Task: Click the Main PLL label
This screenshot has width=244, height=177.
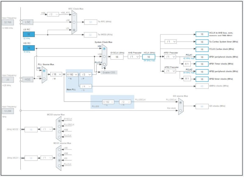Action: click(71, 90)
